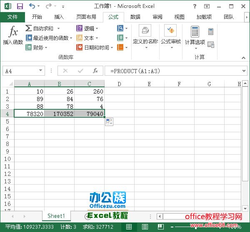This screenshot has height=232, width=250.
Task: Click the Logical functions button
Action: (x=86, y=28)
